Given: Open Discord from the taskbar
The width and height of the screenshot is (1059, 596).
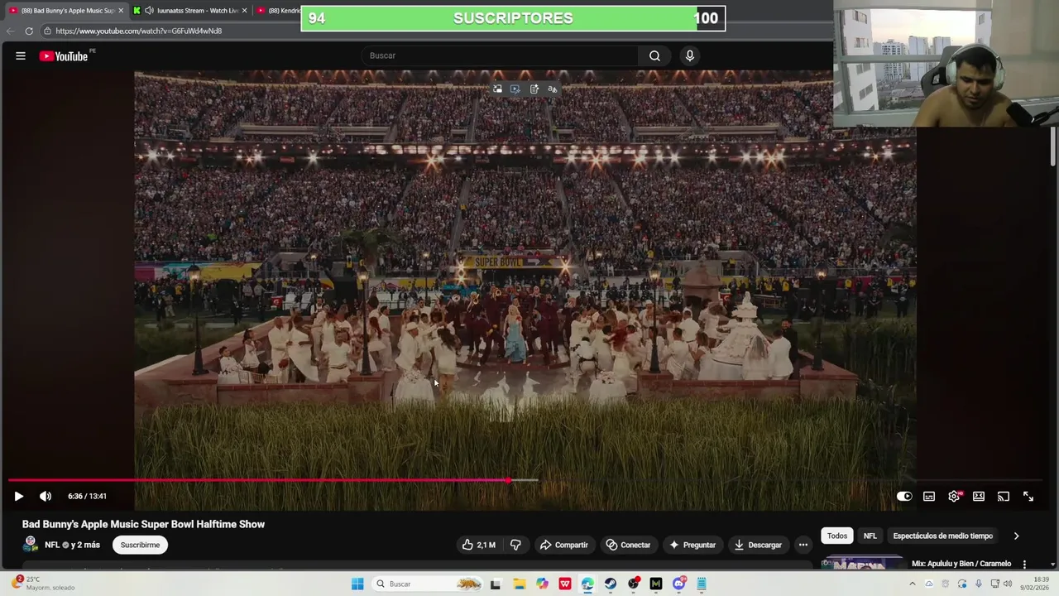Looking at the screenshot, I should tap(679, 584).
